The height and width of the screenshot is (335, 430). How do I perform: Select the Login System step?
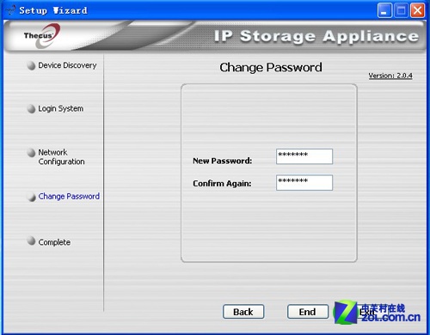[x=61, y=108]
